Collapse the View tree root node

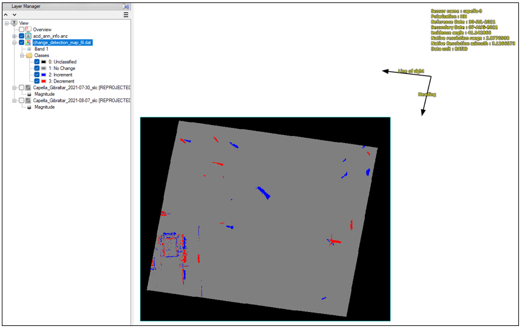[x=6, y=23]
